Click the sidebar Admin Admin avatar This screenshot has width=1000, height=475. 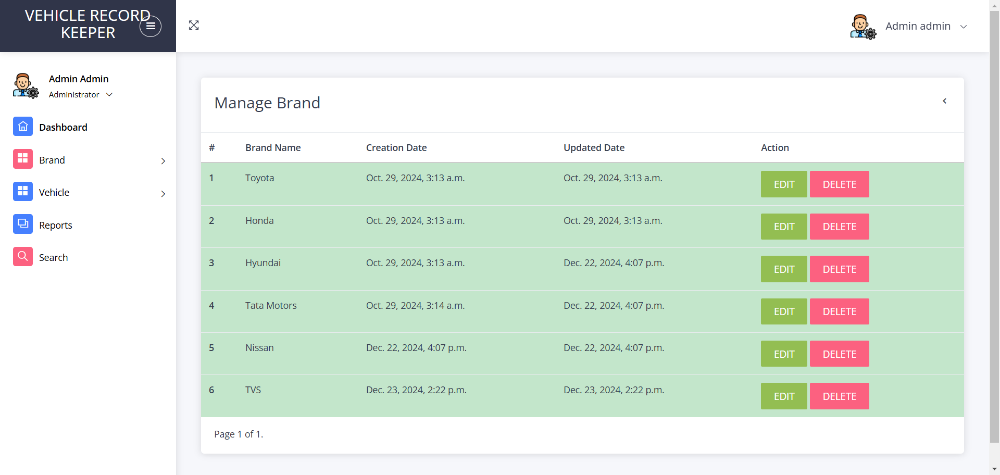[x=26, y=86]
